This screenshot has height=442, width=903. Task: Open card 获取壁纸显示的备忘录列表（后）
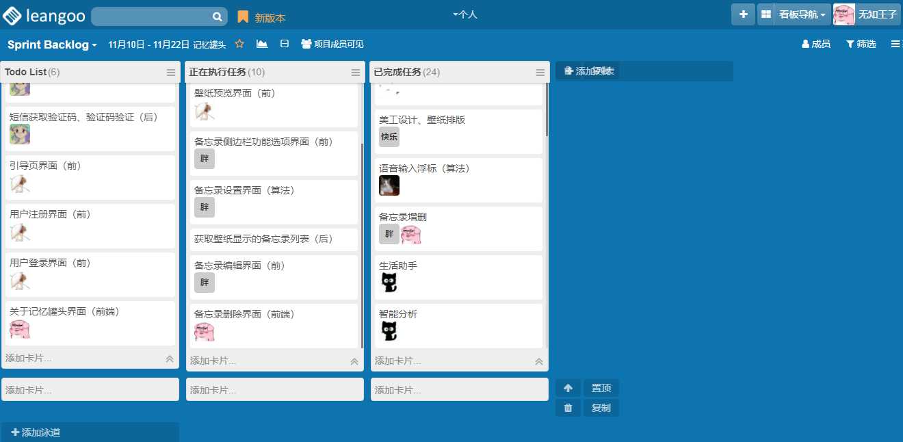274,239
